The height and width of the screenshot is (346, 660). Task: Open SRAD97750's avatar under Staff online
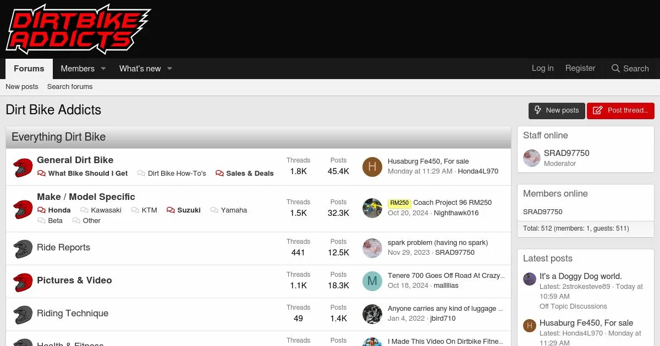[532, 158]
